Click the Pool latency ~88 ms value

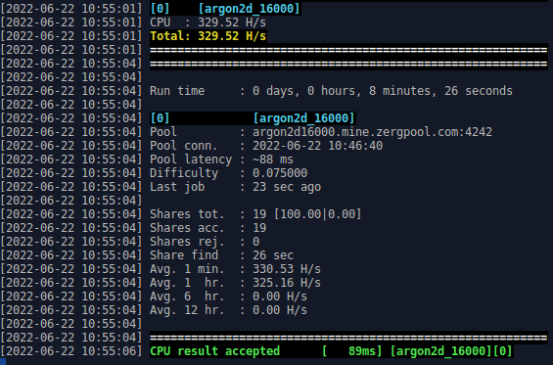click(x=273, y=160)
